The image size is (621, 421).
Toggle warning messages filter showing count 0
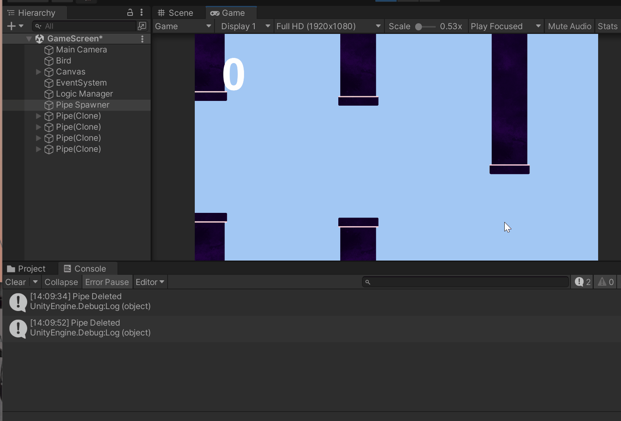point(606,282)
